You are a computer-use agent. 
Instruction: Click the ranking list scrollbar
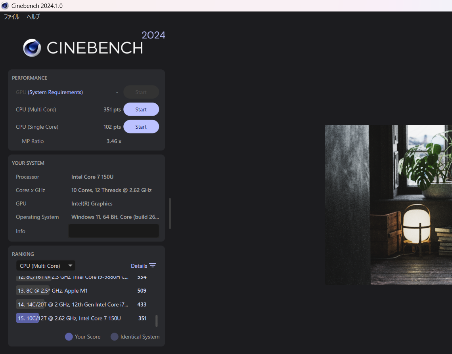pyautogui.click(x=157, y=321)
